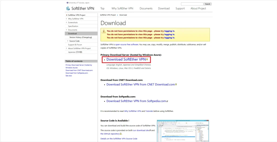Screen dimensions: 277x142
Task: Open Details on the SoftEther VPN Source Code
Action: [x=119, y=139]
